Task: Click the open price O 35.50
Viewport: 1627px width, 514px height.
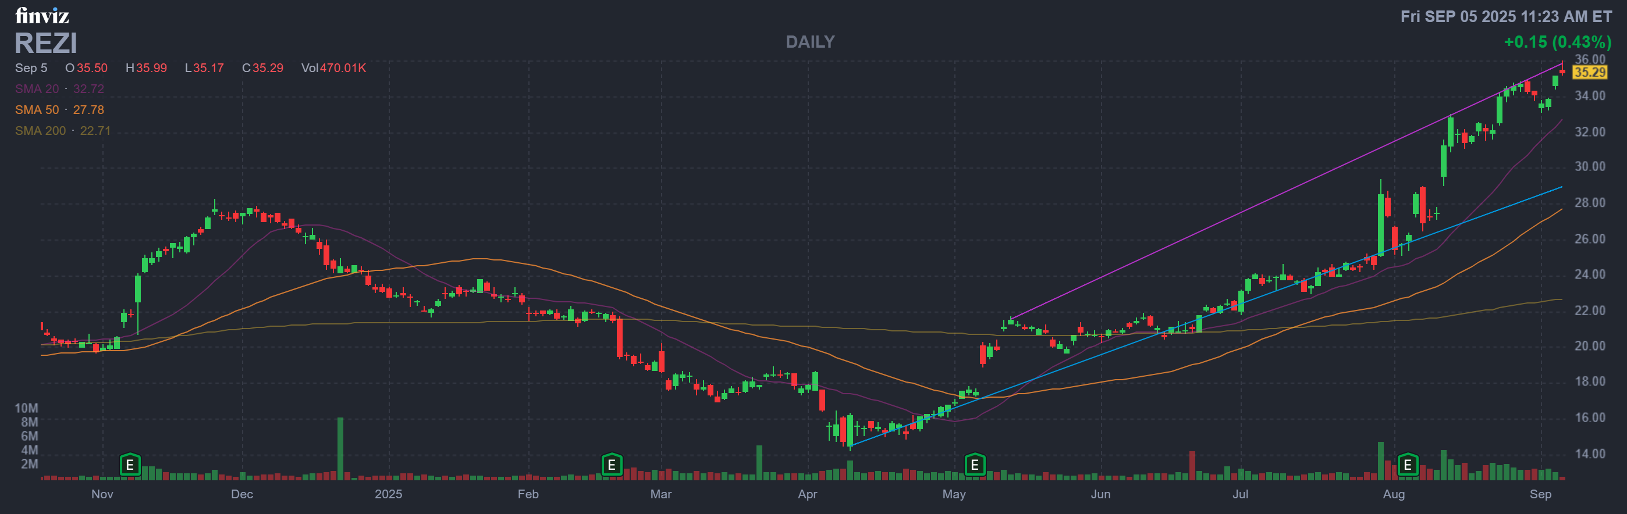Action: (87, 67)
